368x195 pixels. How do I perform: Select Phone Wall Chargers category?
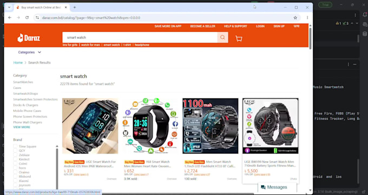(28, 122)
